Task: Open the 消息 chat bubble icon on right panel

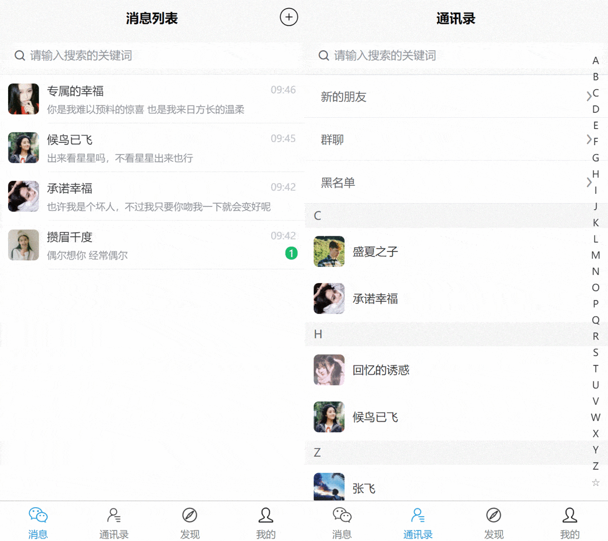Action: 342,514
